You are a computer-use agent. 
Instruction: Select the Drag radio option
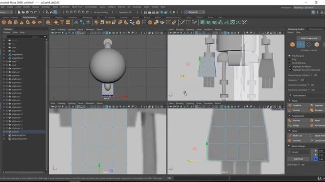click(x=289, y=59)
